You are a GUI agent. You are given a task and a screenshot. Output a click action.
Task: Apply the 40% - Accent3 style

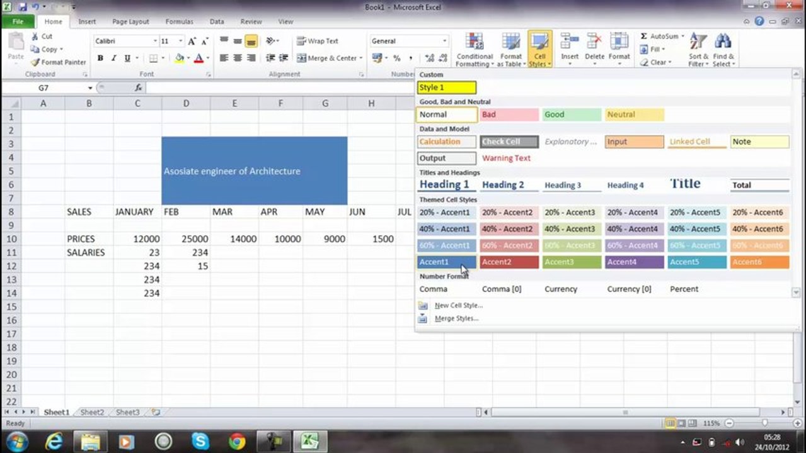[572, 229]
